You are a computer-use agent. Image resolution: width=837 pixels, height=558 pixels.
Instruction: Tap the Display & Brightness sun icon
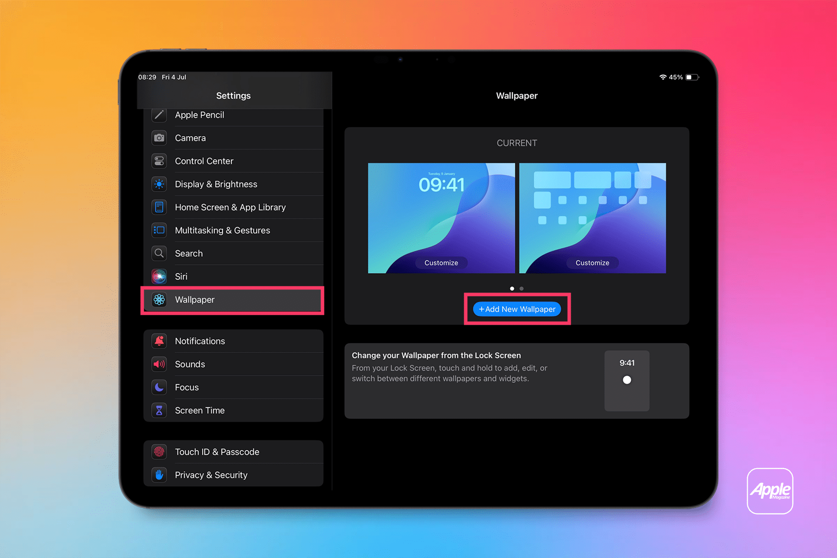coord(159,184)
